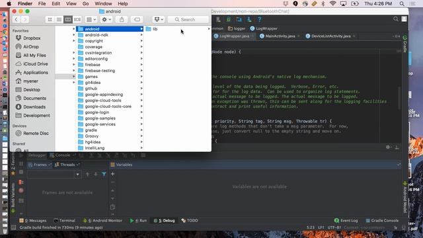Click the Finder search field
This screenshot has height=238, width=423.
click(188, 19)
